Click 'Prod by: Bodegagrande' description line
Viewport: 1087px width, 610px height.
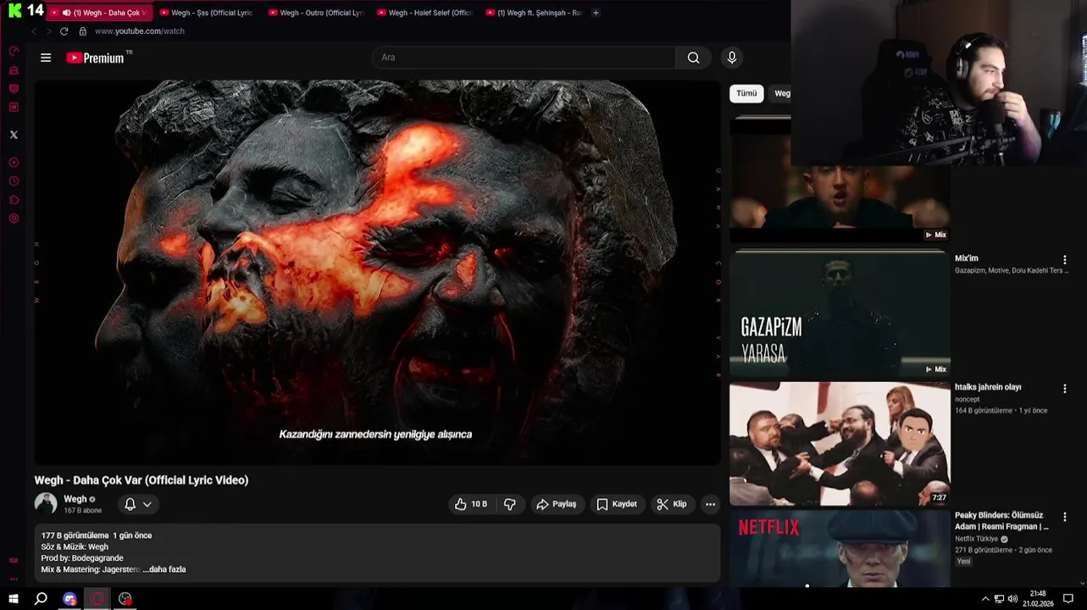(x=82, y=558)
